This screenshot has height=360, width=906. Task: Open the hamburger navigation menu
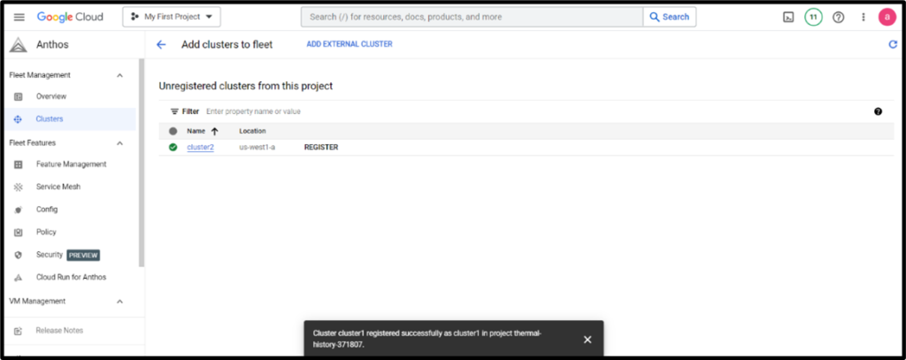[x=19, y=17]
